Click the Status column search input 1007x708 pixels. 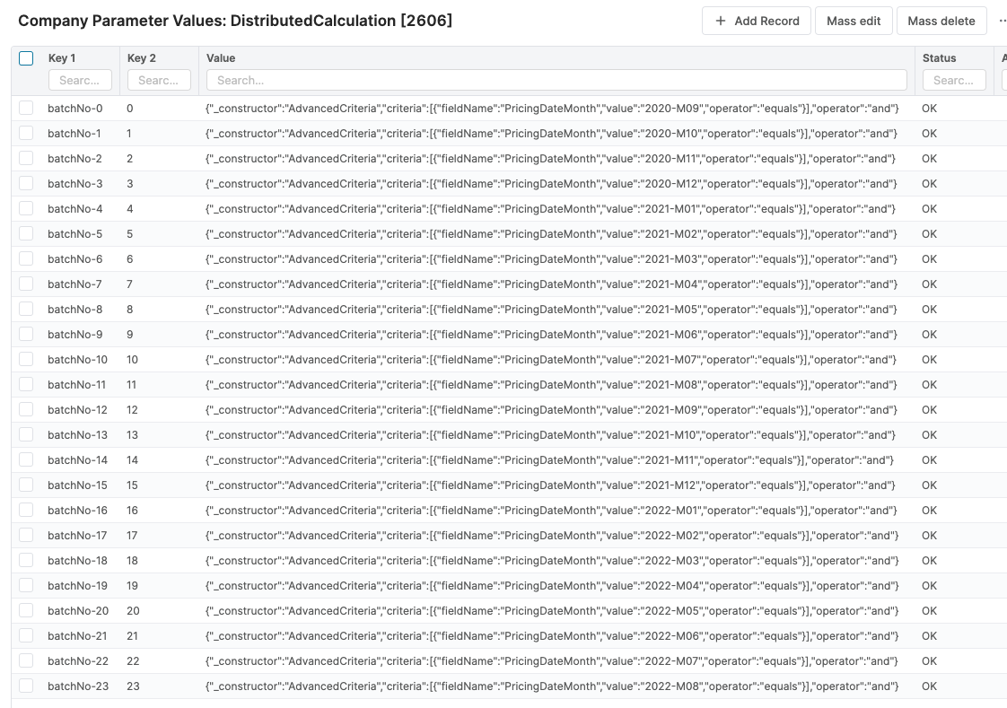[953, 80]
